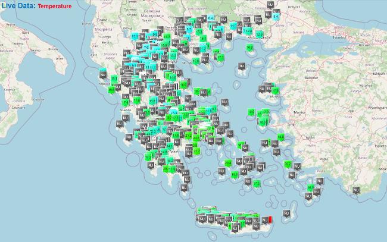Click the red marker east of Crete
387x242 pixels.
(269, 220)
